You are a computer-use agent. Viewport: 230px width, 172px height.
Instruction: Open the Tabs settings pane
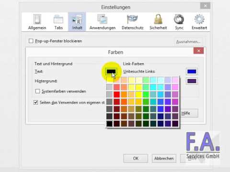coord(58,22)
